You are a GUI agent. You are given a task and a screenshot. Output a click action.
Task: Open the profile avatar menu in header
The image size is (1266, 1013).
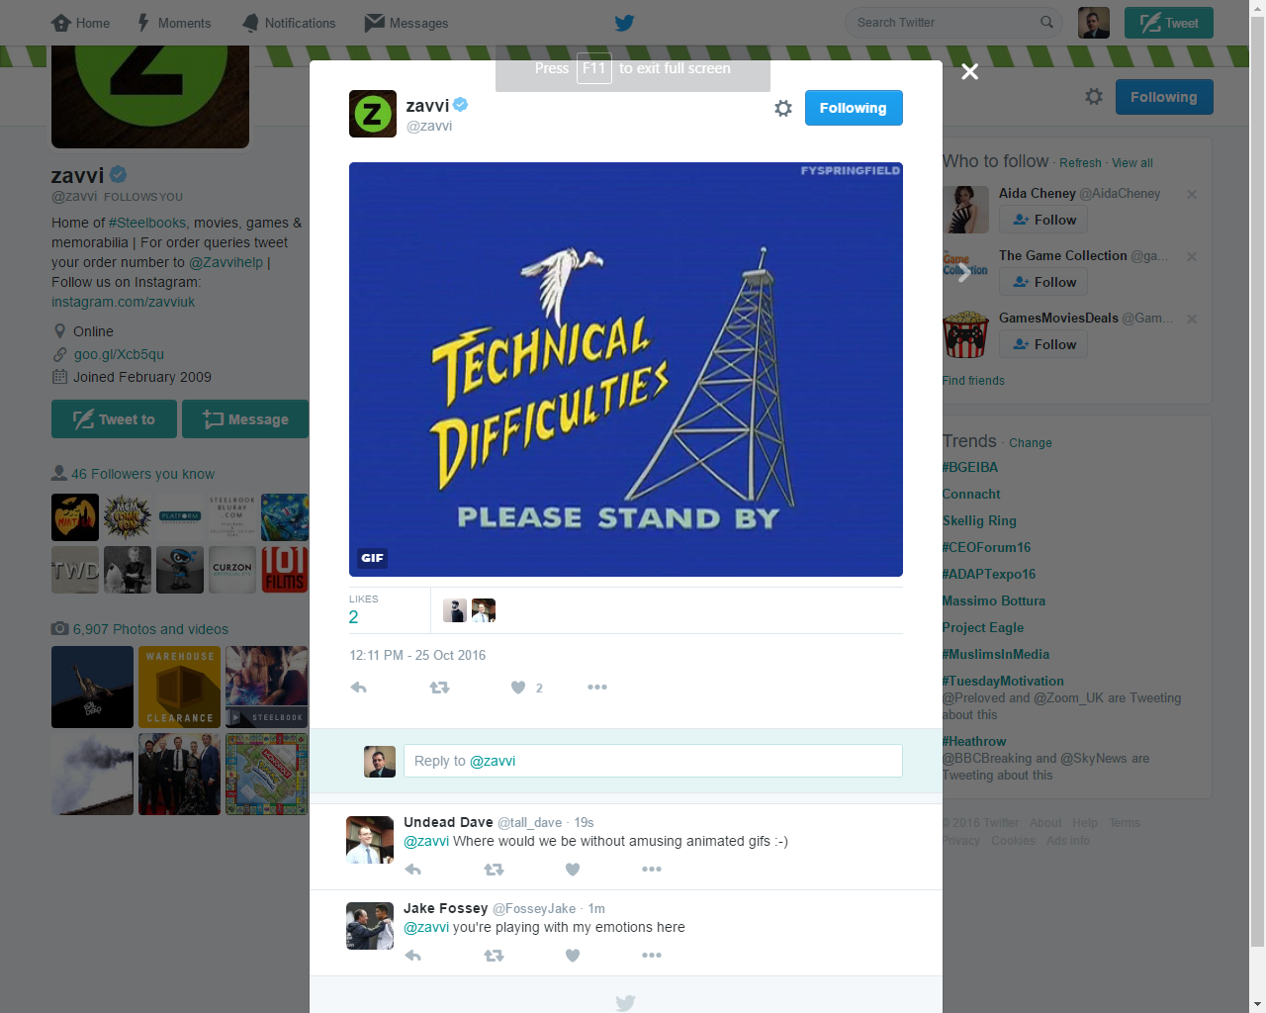pos(1093,23)
